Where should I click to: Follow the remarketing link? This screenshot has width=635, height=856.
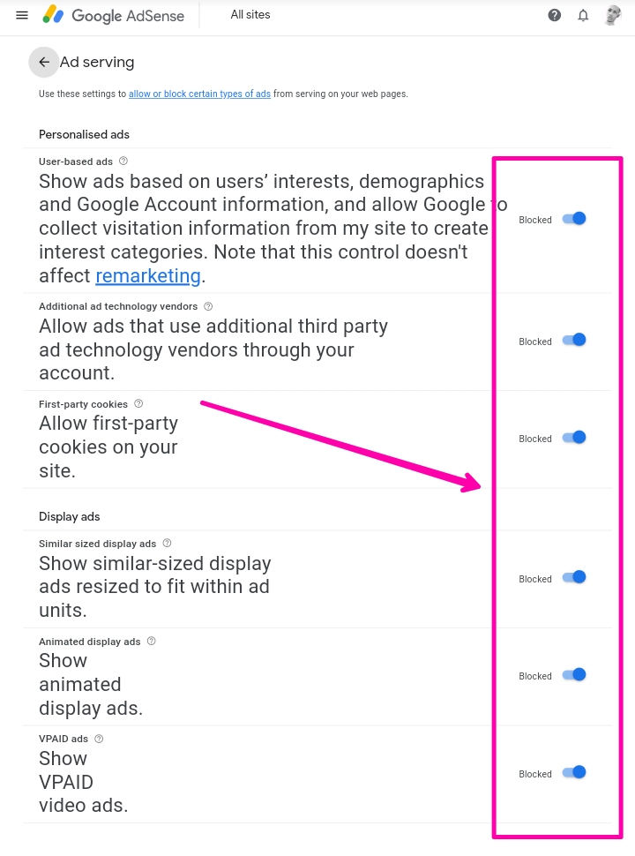click(x=148, y=276)
